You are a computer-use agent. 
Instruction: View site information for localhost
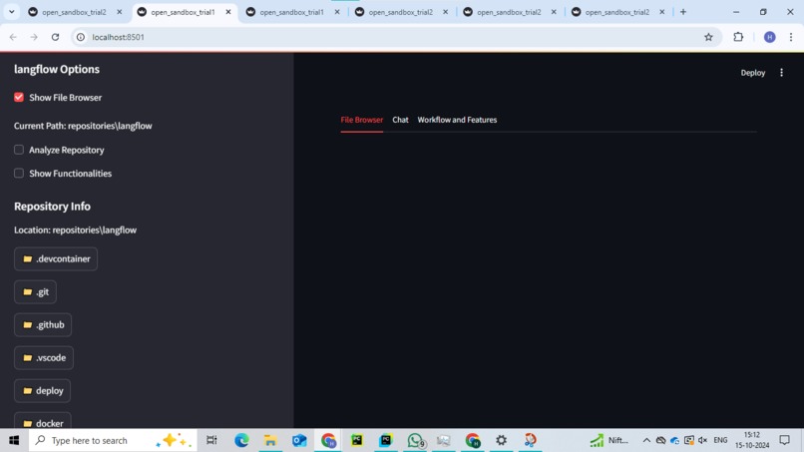pyautogui.click(x=81, y=37)
